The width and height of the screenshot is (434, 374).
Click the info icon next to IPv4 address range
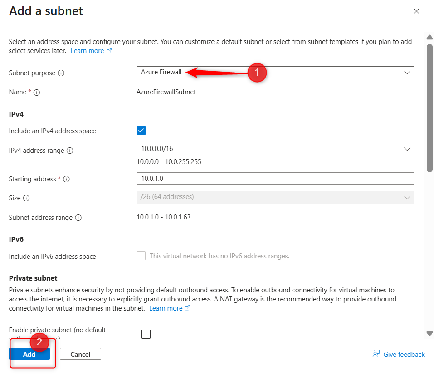pyautogui.click(x=70, y=151)
